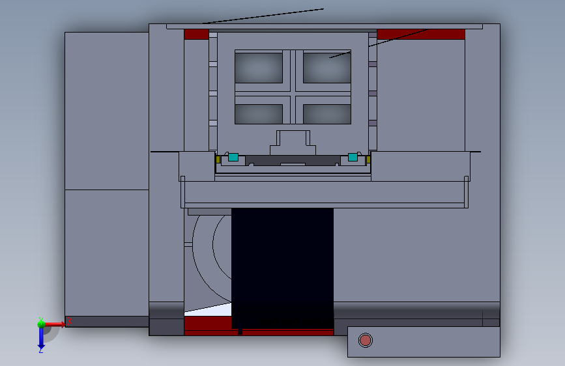Select the lower-right pane of the four-pane window

(x=327, y=114)
